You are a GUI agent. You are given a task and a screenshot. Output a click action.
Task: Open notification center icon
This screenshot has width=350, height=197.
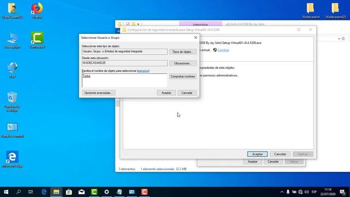pos(343,192)
